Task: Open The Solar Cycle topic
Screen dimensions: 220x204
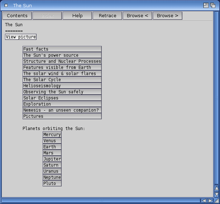Action: (62, 80)
